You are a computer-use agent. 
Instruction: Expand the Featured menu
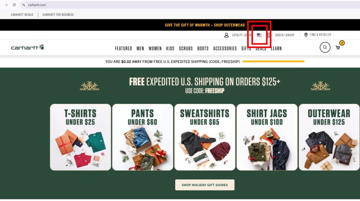(123, 49)
